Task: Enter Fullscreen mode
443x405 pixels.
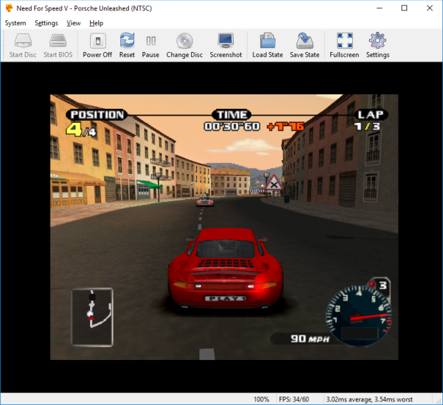Action: [x=344, y=45]
